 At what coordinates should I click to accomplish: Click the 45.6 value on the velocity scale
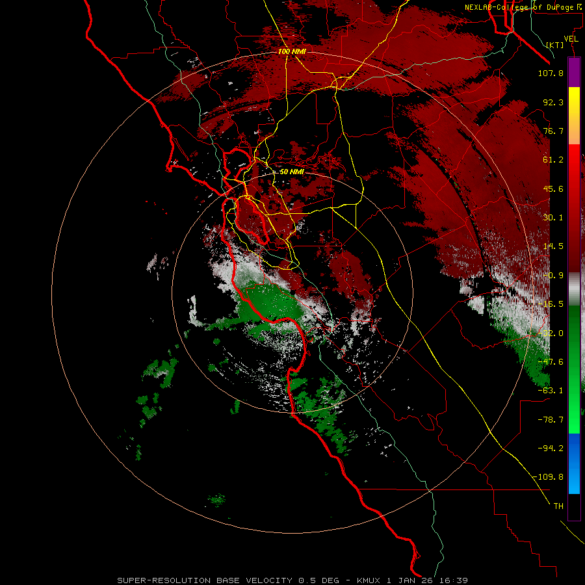(553, 188)
